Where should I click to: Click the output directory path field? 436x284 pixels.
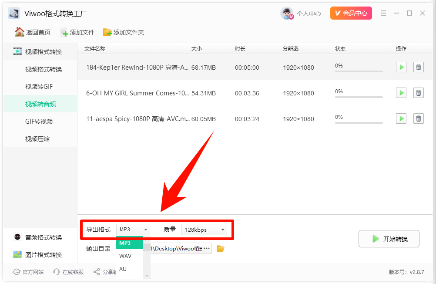(x=181, y=248)
